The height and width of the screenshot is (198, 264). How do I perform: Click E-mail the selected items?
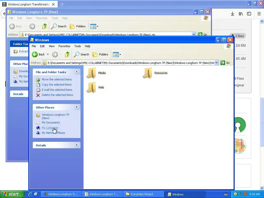(x=57, y=90)
